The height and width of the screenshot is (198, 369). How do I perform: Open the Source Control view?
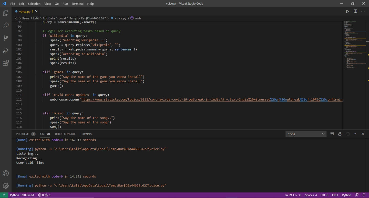[x=6, y=38]
